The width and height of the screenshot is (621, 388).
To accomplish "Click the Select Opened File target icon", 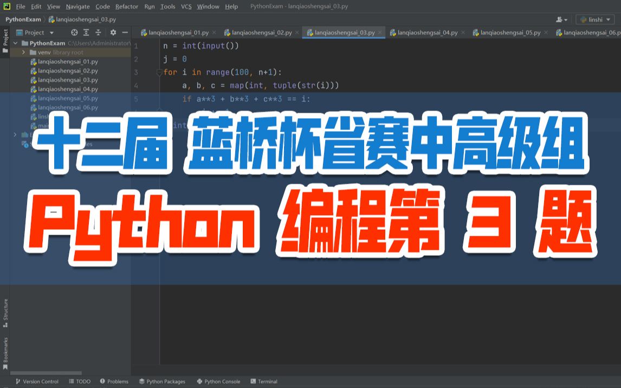I will coord(75,33).
